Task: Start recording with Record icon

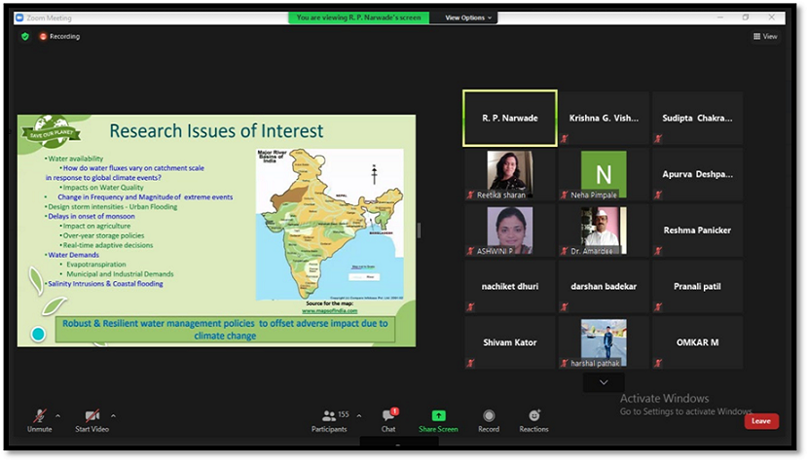Action: [489, 418]
